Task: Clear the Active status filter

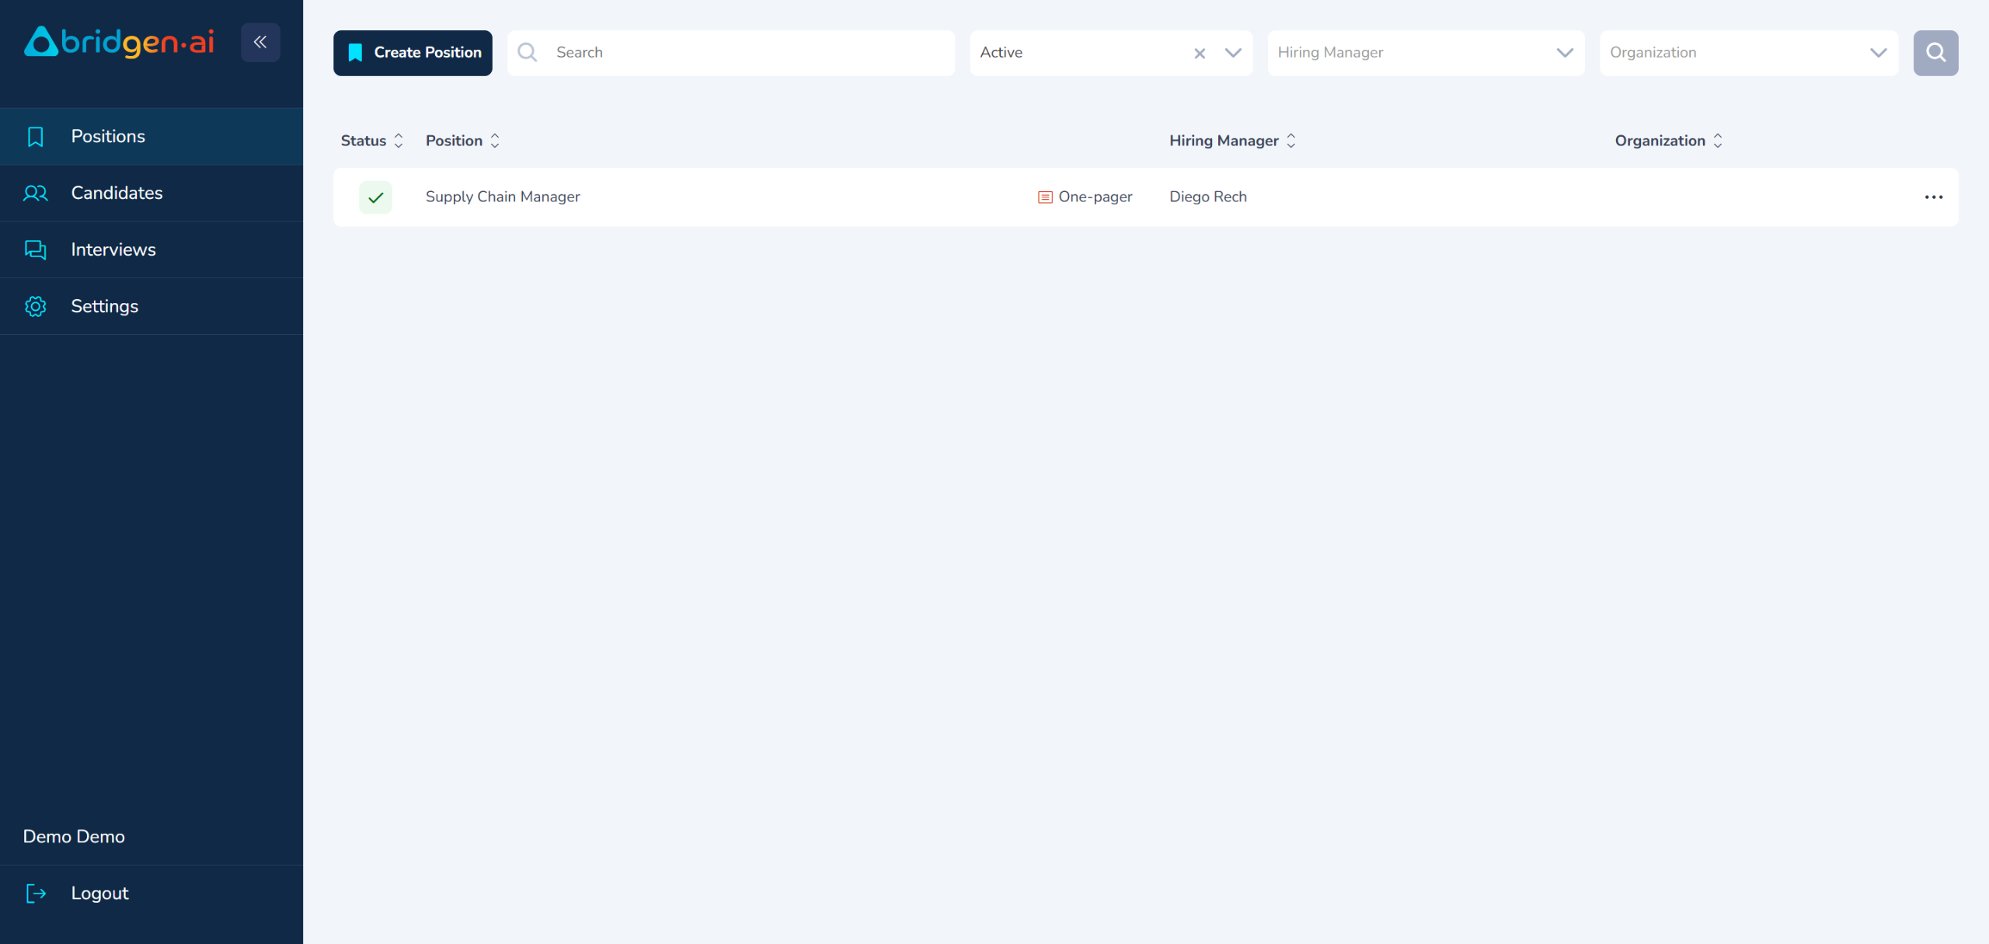Action: (1199, 53)
